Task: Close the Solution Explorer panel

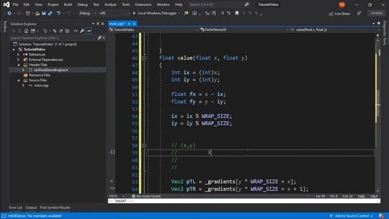Action: pyautogui.click(x=103, y=24)
